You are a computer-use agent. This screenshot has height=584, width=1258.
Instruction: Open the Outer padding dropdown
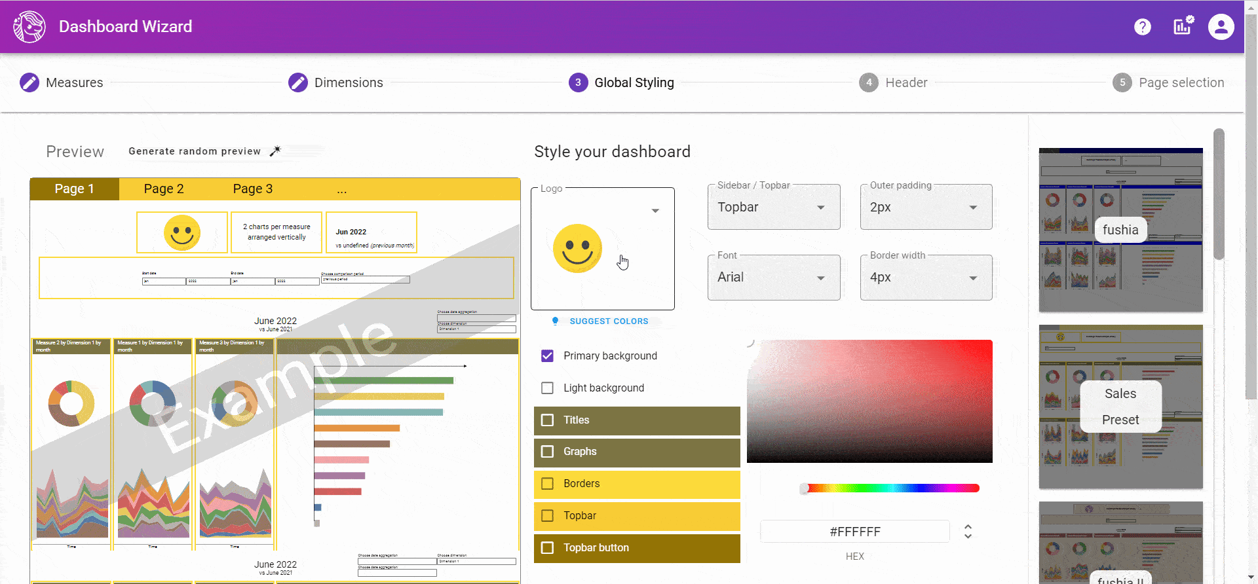926,207
